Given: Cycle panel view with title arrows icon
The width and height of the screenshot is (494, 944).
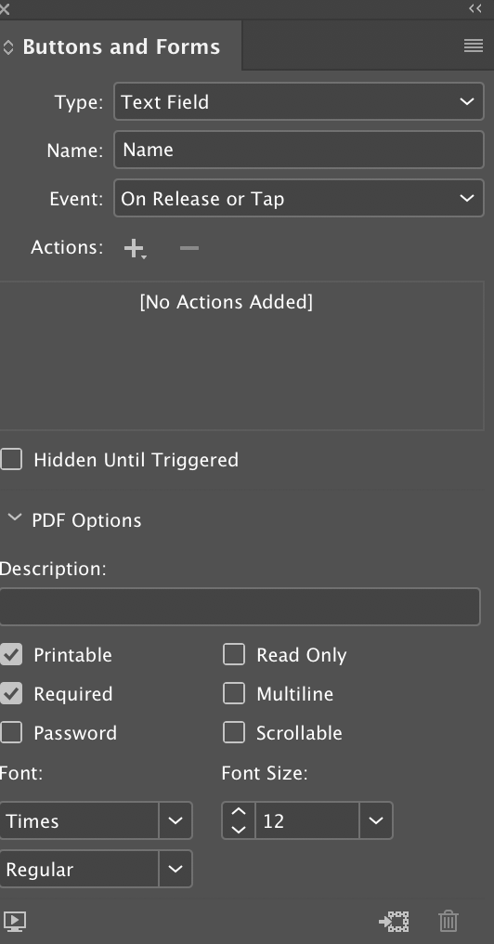Looking at the screenshot, I should [x=8, y=47].
